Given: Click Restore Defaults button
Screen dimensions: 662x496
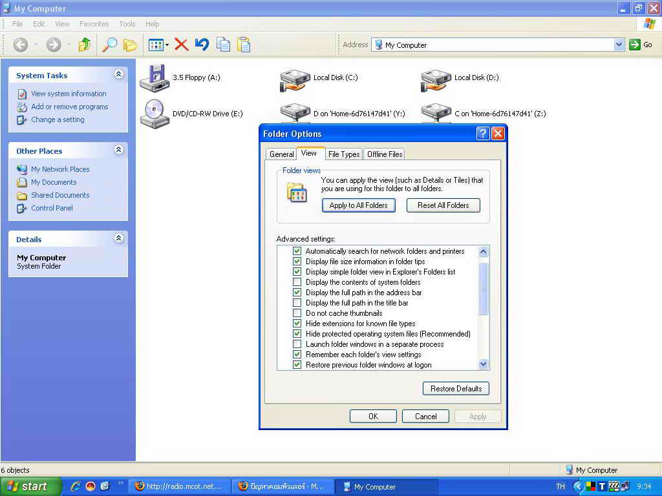Looking at the screenshot, I should coord(456,388).
